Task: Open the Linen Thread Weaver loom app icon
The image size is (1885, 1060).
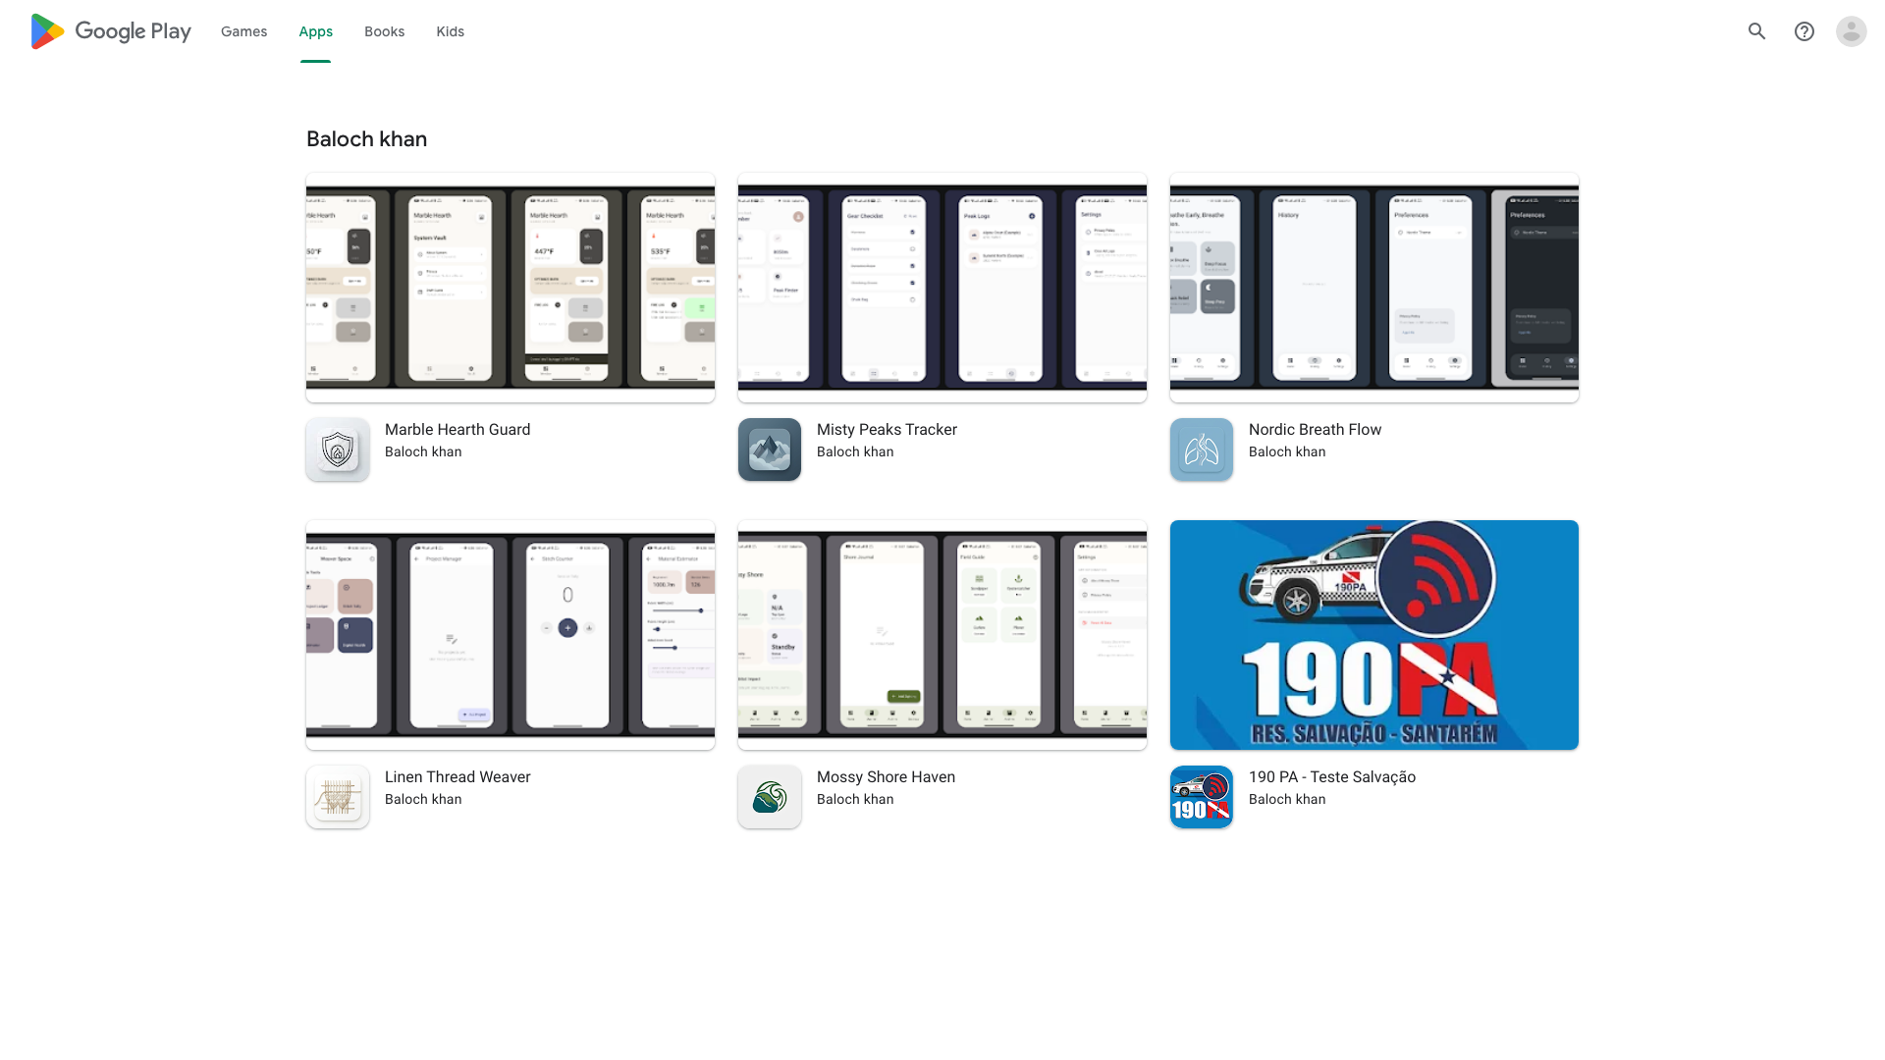Action: click(338, 797)
